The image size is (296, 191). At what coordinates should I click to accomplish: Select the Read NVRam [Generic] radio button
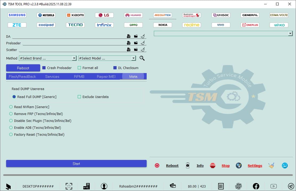coord(11,107)
